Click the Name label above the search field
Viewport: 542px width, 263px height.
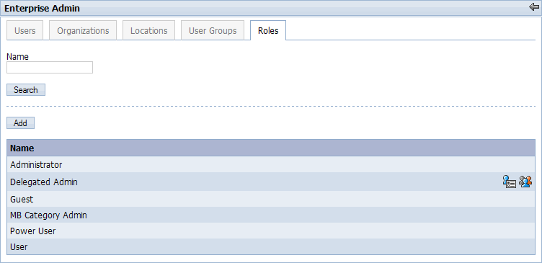tap(17, 57)
